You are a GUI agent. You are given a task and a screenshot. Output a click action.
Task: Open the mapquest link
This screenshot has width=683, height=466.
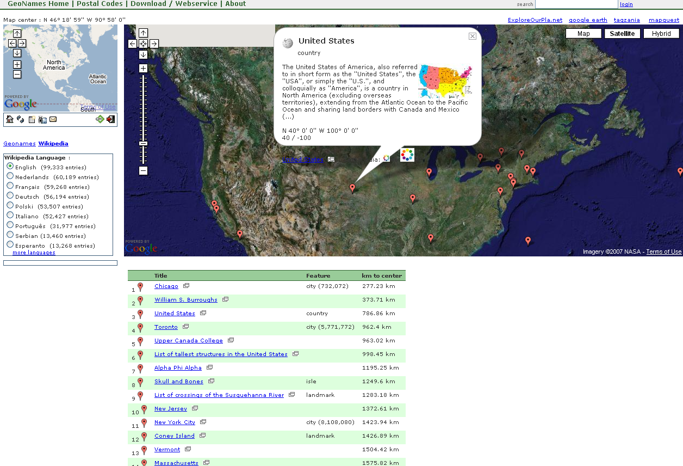(x=664, y=20)
